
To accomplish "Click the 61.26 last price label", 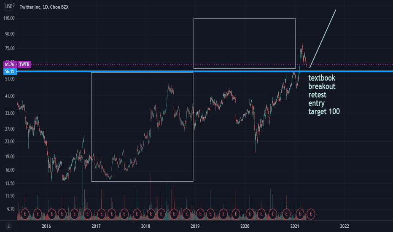I will coord(10,65).
